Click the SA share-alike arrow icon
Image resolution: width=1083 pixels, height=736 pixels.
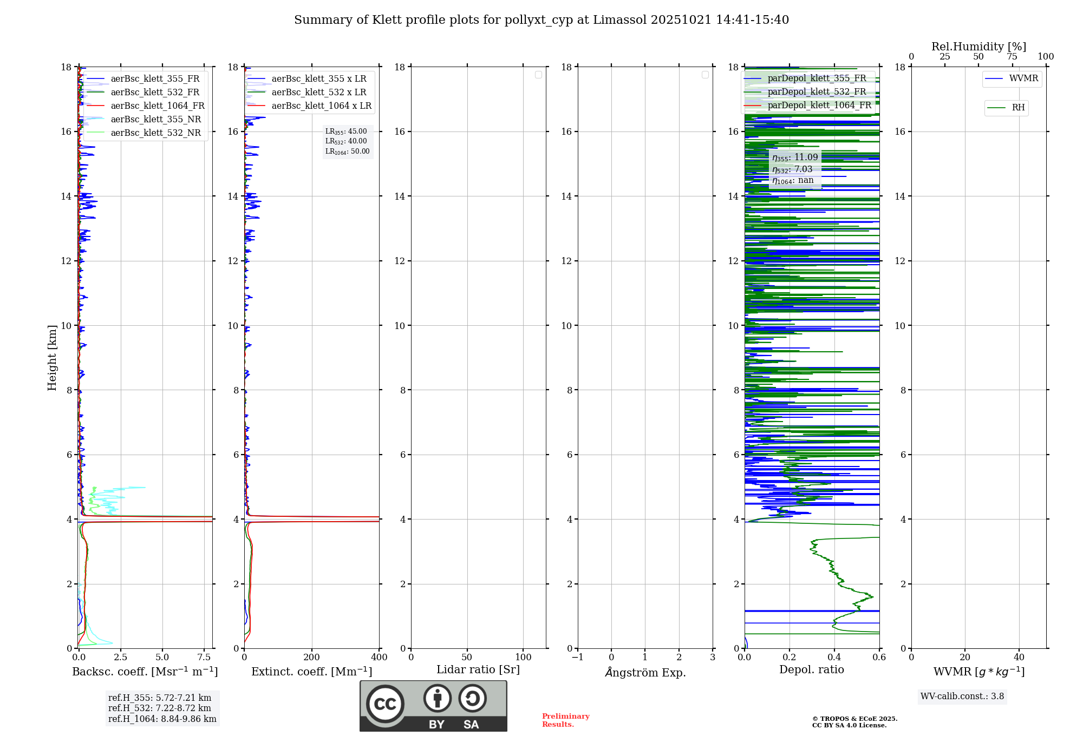(x=472, y=698)
